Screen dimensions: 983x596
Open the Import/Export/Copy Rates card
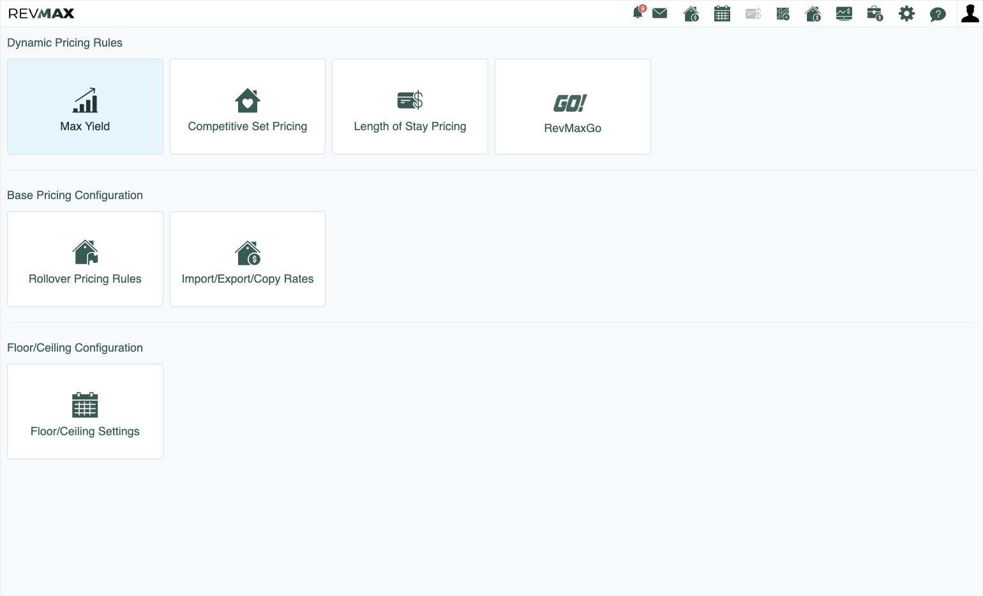(248, 259)
